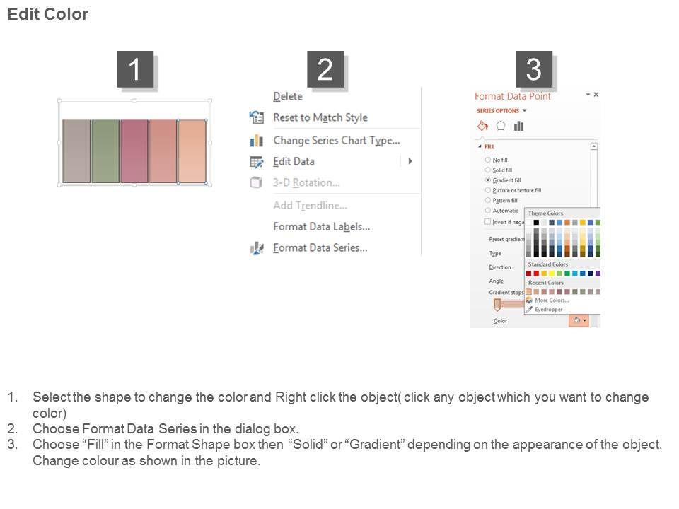Collapse the Fill section
Viewport: 679px width, 509px height.
click(480, 146)
